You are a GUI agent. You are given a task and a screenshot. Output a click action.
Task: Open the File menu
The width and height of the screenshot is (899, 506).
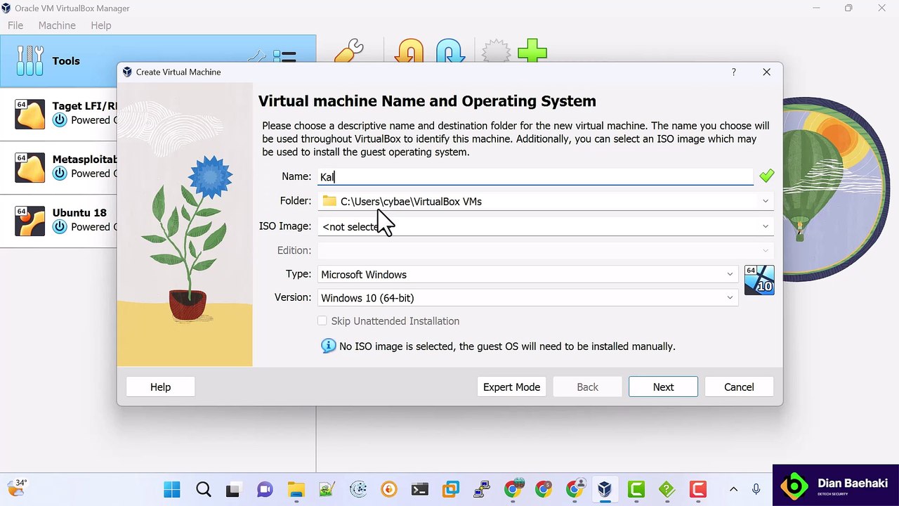pyautogui.click(x=15, y=25)
